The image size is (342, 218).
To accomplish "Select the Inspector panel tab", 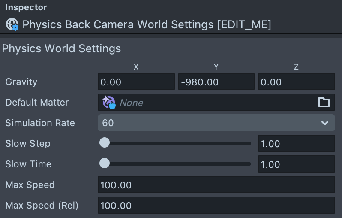I will point(26,8).
